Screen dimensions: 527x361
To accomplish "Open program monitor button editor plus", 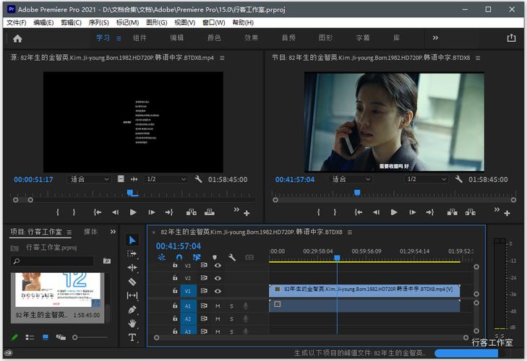I will click(507, 213).
